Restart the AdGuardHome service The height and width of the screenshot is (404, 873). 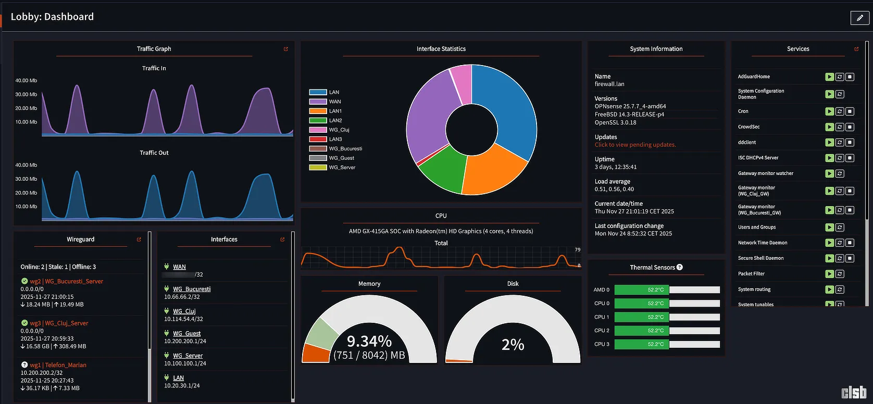click(x=840, y=77)
